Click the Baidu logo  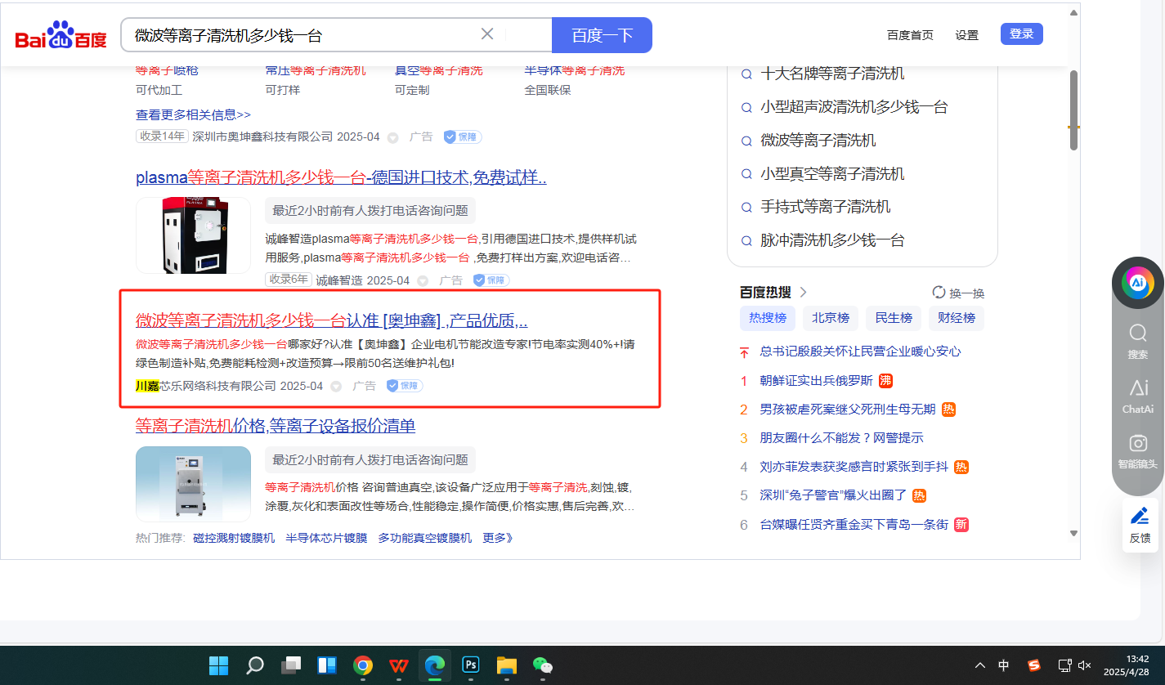pos(60,36)
